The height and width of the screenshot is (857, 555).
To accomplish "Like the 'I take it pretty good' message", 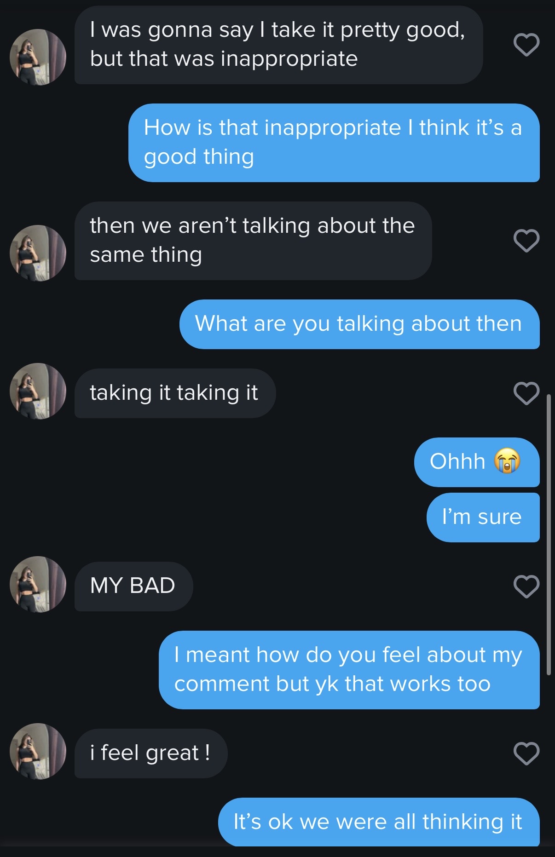I will click(x=526, y=45).
